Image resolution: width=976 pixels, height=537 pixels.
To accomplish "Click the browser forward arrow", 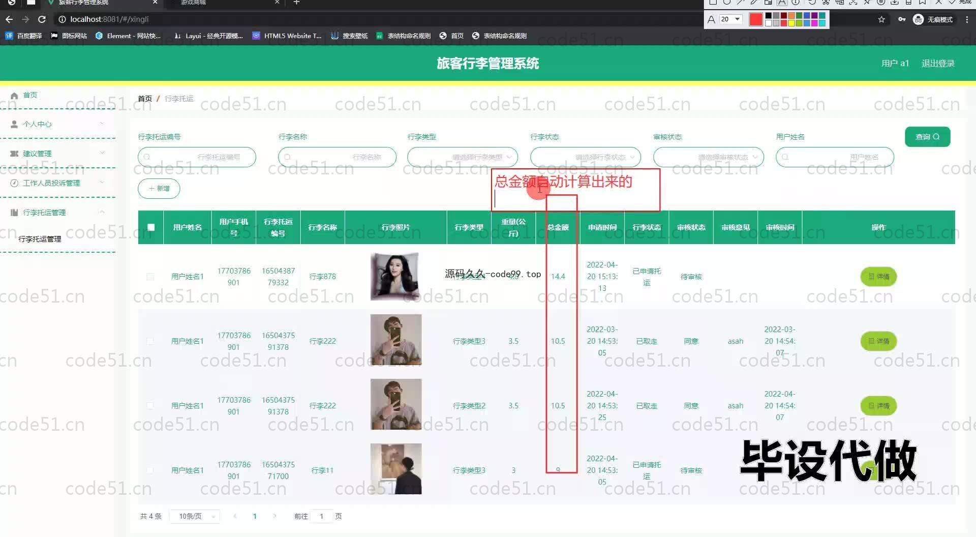I will [25, 19].
